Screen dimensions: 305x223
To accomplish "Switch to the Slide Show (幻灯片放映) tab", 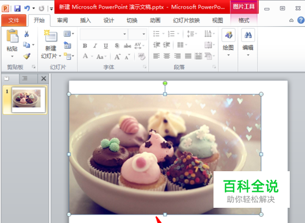I will coord(186,20).
